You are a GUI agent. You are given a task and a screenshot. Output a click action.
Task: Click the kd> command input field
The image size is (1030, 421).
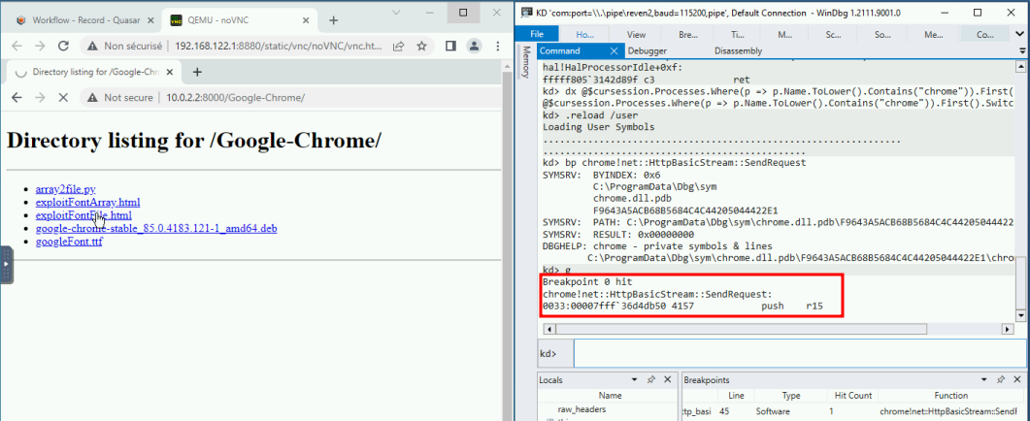tap(799, 354)
